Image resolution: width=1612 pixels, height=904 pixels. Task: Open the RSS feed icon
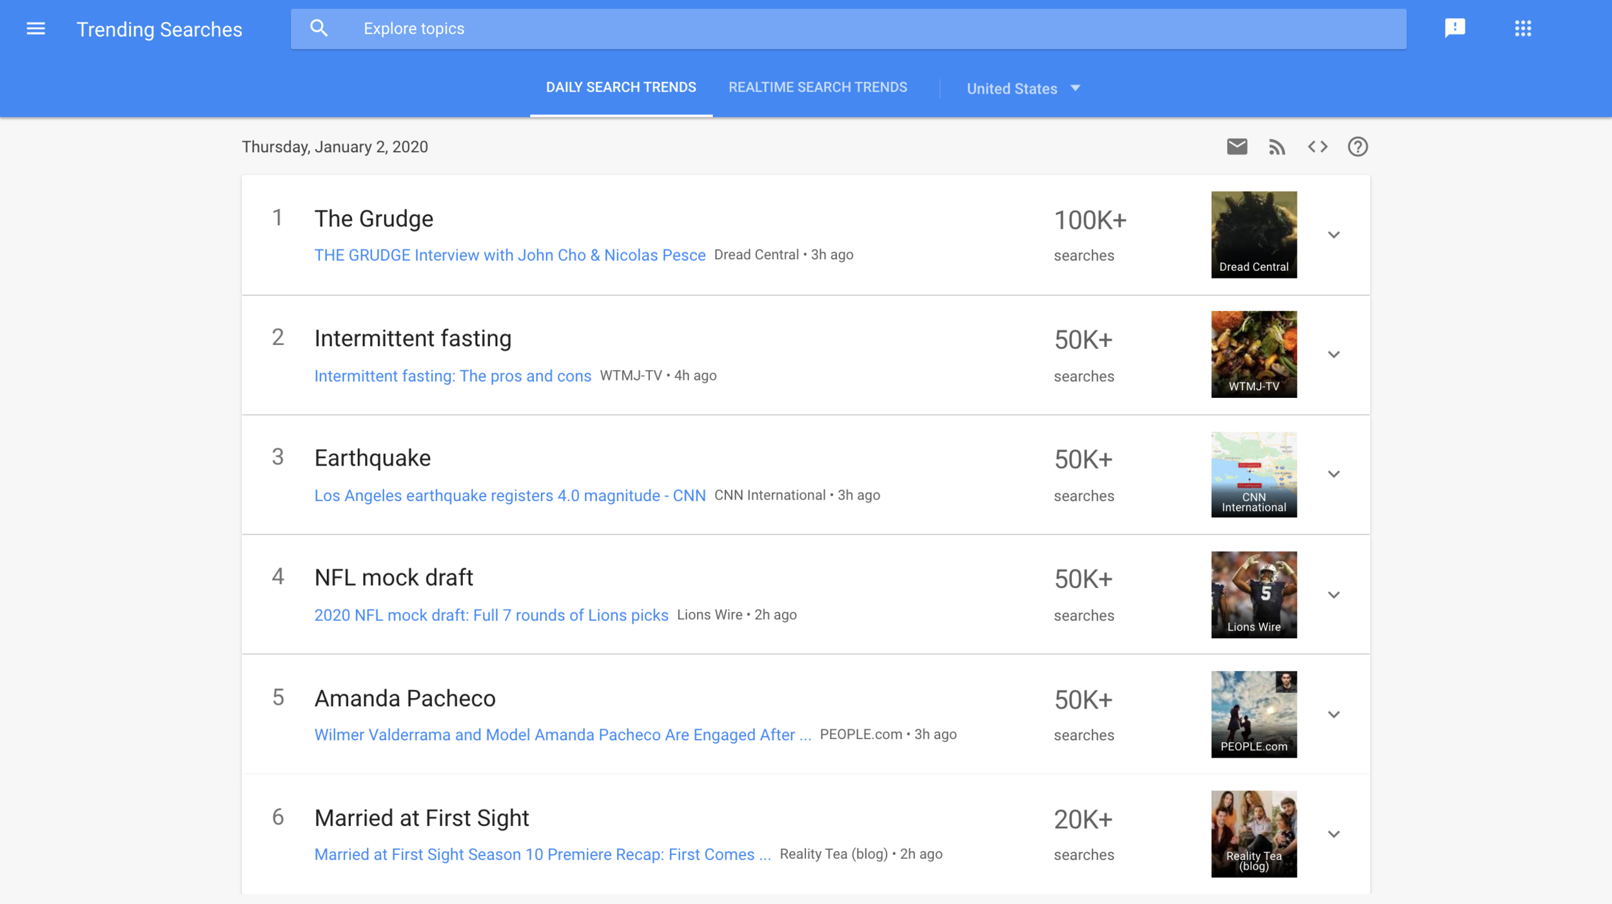click(1277, 147)
